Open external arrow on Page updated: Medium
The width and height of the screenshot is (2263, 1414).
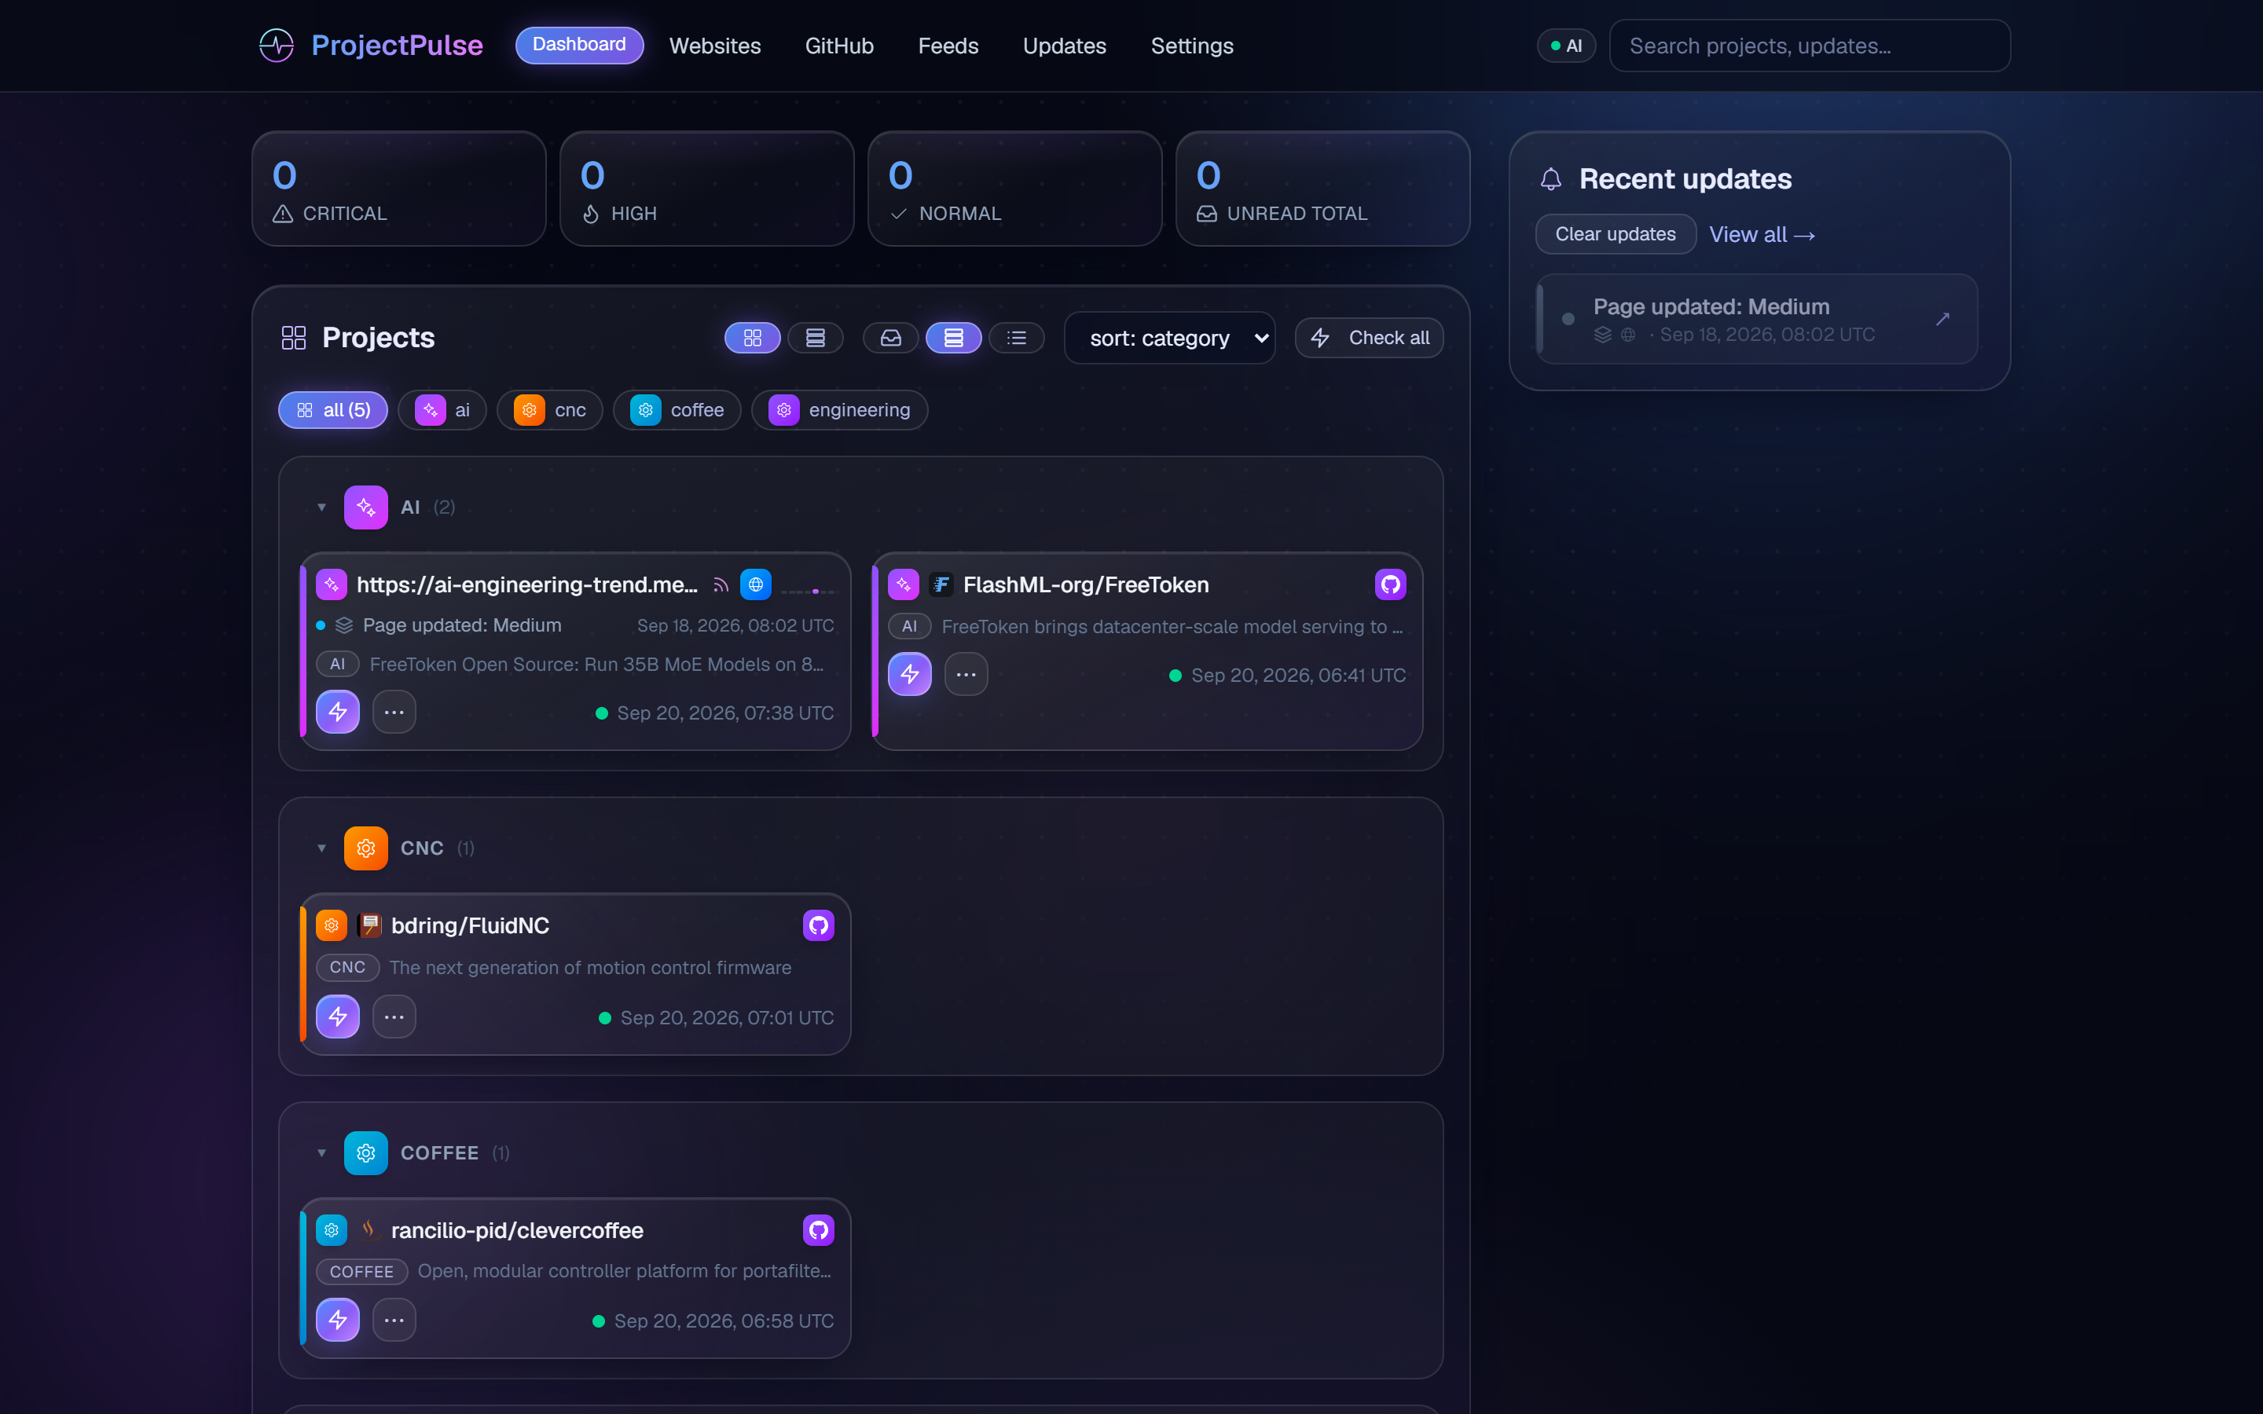[1942, 319]
